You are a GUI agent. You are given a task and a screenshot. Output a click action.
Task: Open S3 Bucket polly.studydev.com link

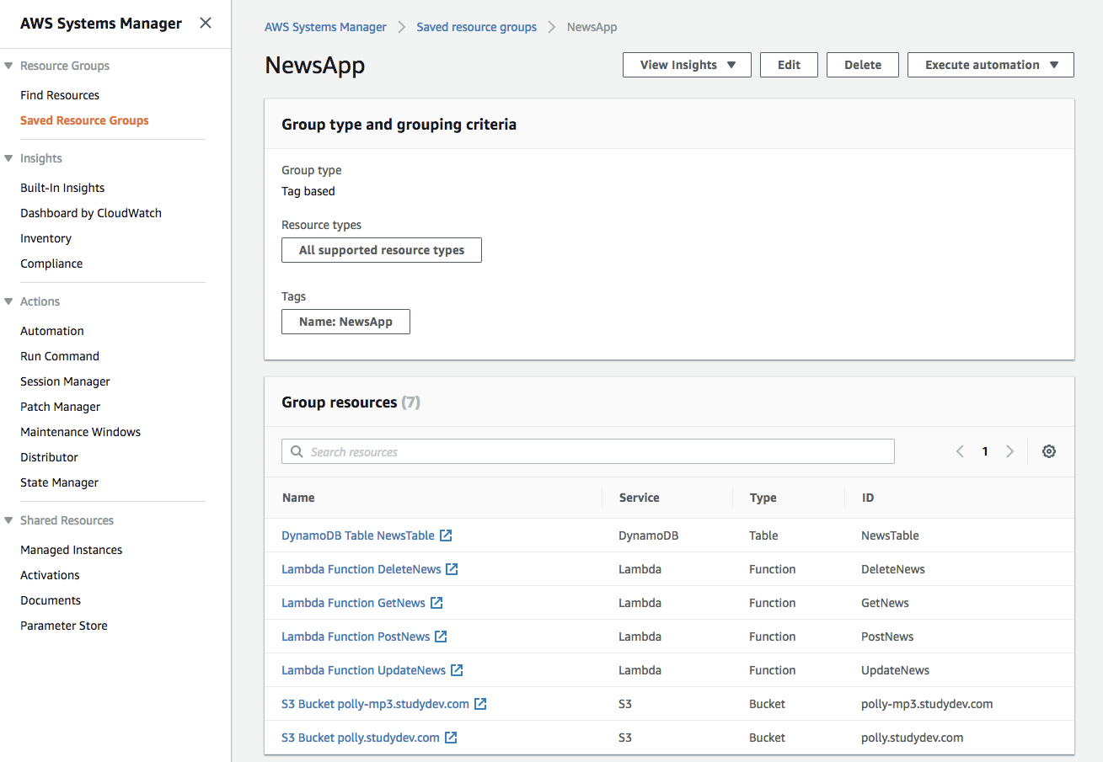tap(361, 738)
